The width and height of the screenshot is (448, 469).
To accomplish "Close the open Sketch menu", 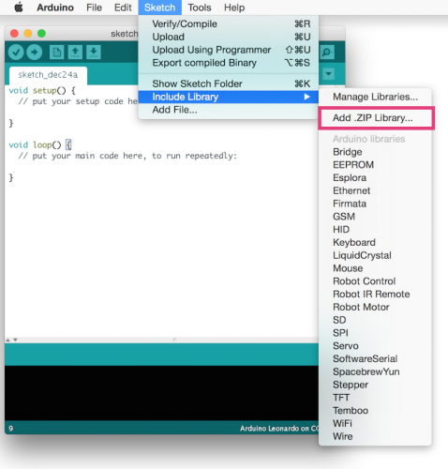I will click(159, 8).
